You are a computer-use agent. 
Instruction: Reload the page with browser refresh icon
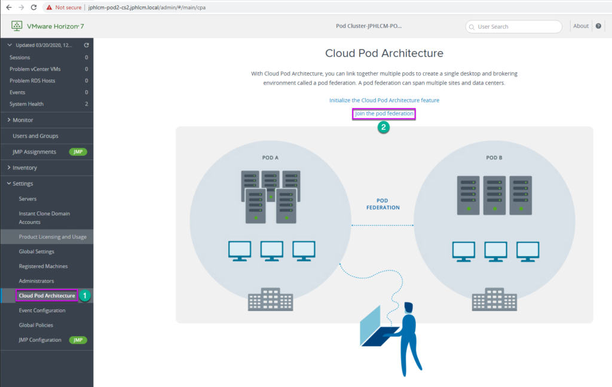pyautogui.click(x=33, y=7)
